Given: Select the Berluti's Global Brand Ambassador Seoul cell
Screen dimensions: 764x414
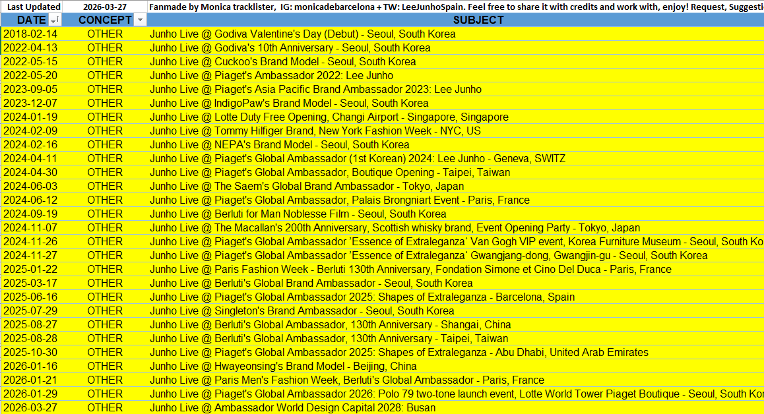Looking at the screenshot, I should pos(456,283).
